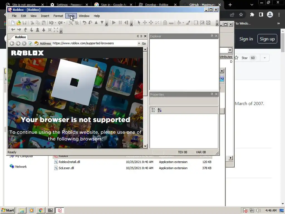Click the Redo arrow icon
Screen dimensions: 285x214
60,23
